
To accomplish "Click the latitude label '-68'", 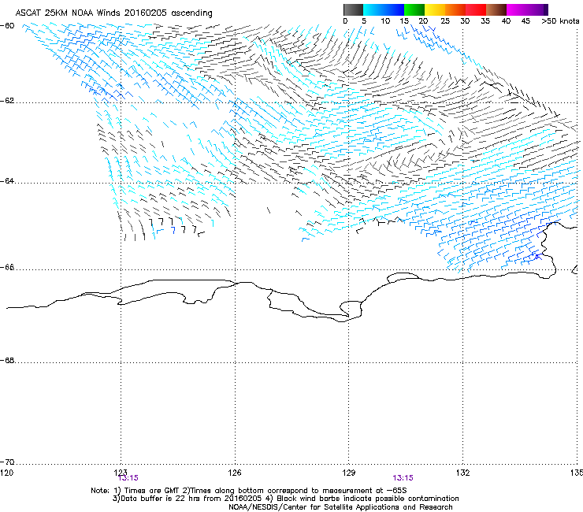I will [x=8, y=360].
